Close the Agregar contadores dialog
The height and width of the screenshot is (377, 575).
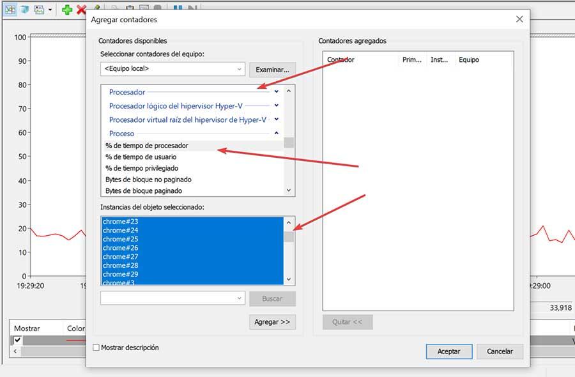coord(519,19)
